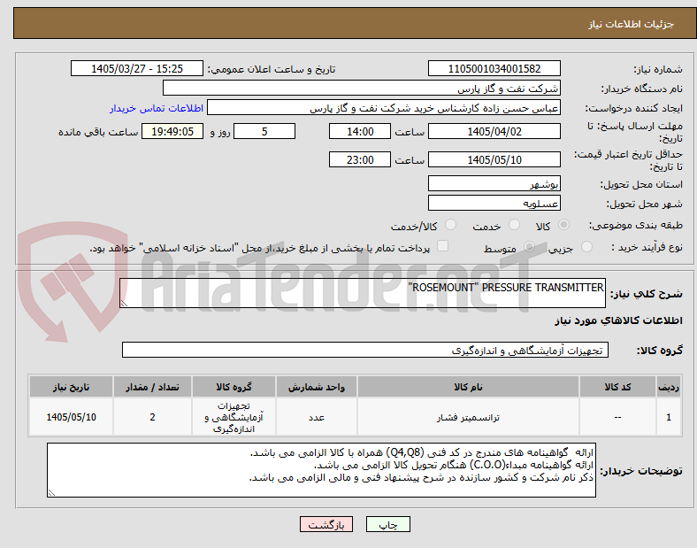The height and width of the screenshot is (548, 697).
Task: Click the ROSEMOUNT PRESSURE TRANSMITTER description box
Action: pyautogui.click(x=363, y=293)
